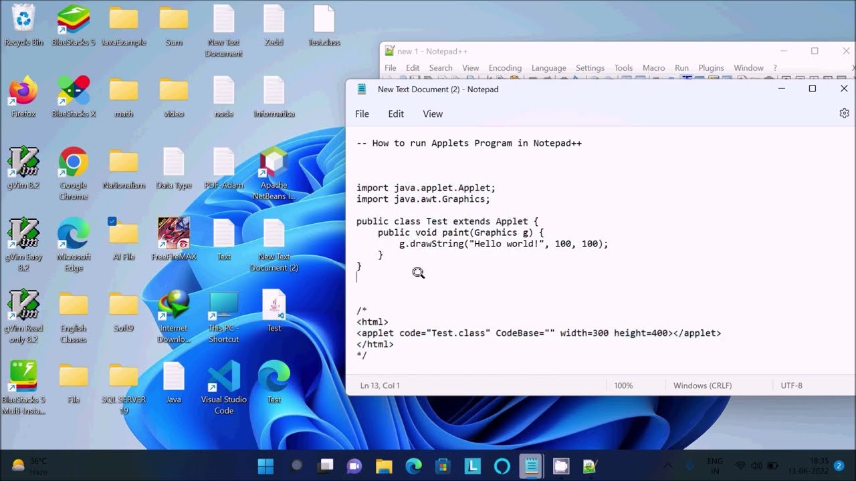Click the Windows (CRLF) line ending indicator

coord(702,385)
